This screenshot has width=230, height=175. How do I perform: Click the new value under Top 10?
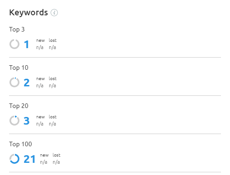(40, 85)
